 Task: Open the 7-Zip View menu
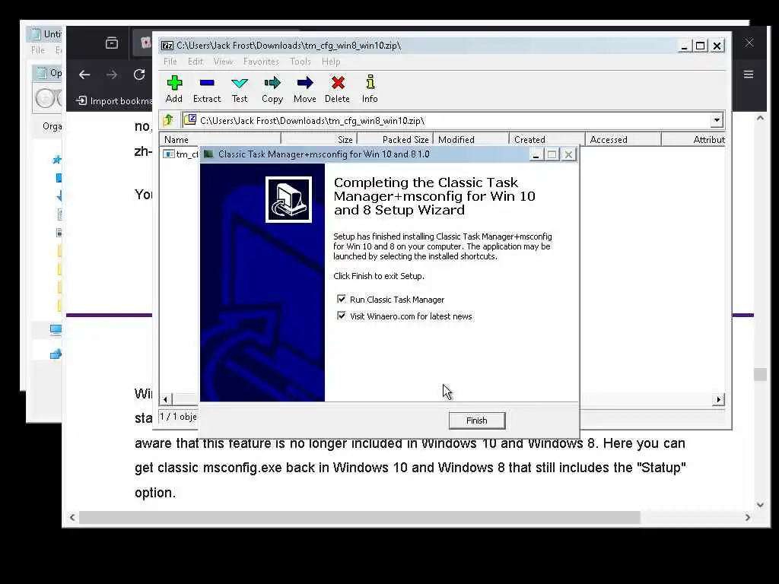click(223, 62)
